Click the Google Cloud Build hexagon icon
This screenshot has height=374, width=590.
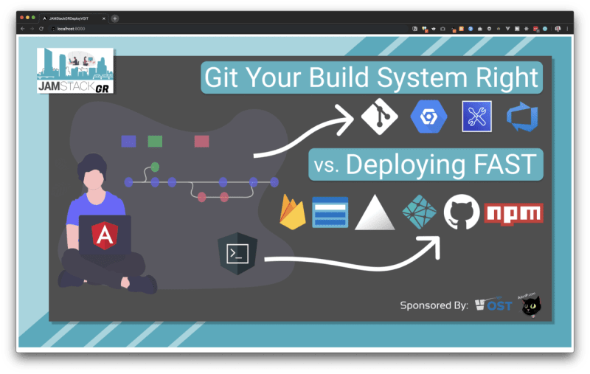point(428,117)
